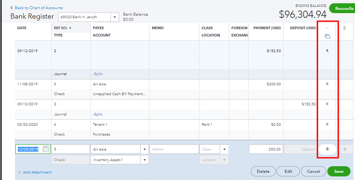This screenshot has width=355, height=180.
Task: Click the Add Attachment link
Action: click(37, 172)
